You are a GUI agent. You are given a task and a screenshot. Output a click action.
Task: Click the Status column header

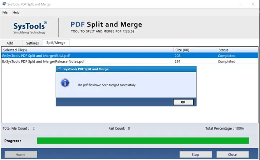[237, 50]
